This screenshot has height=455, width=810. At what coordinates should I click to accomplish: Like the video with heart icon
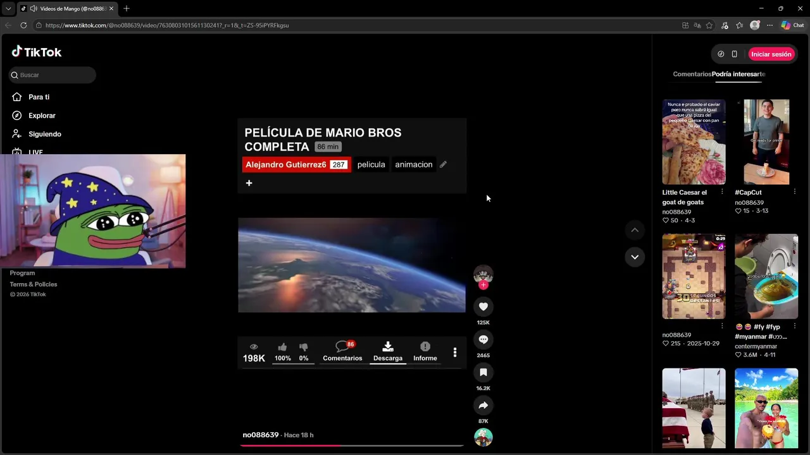pyautogui.click(x=483, y=306)
